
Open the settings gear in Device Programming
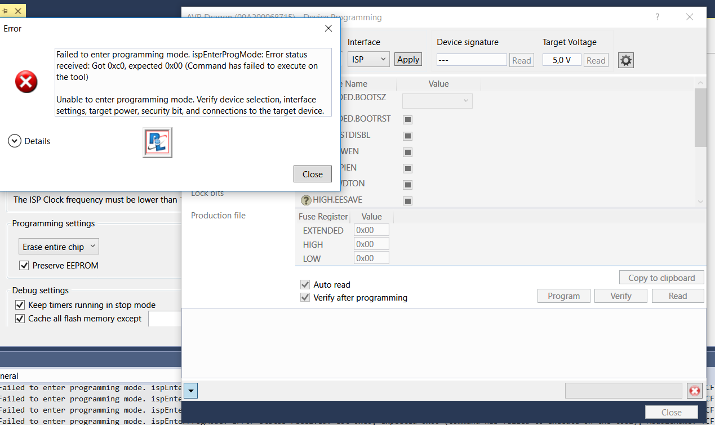click(x=626, y=60)
